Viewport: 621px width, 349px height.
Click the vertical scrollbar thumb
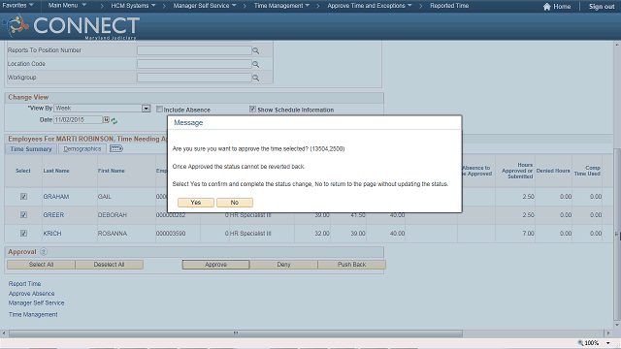click(617, 234)
